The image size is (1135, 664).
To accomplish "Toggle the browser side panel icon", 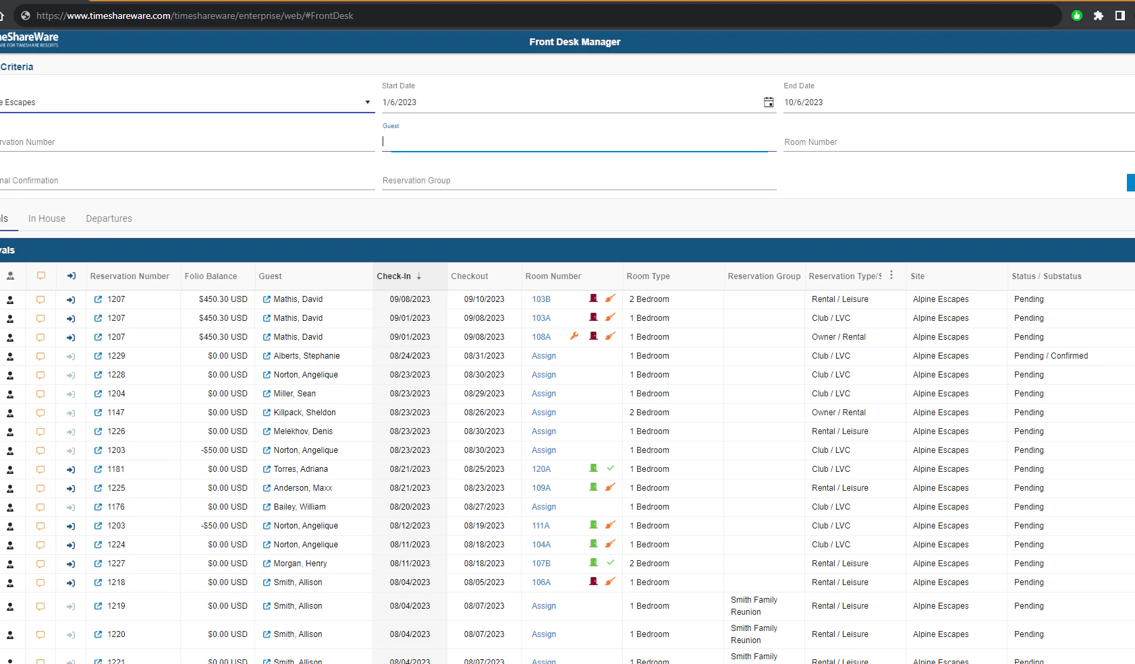I will (1120, 16).
